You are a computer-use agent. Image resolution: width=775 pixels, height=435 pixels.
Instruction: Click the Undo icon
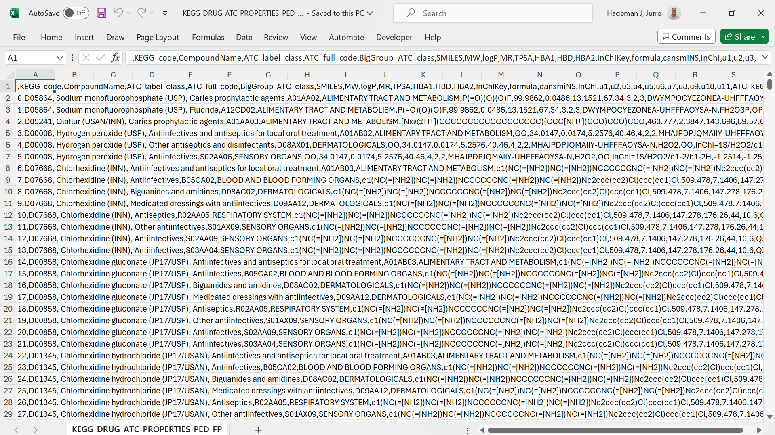[118, 13]
